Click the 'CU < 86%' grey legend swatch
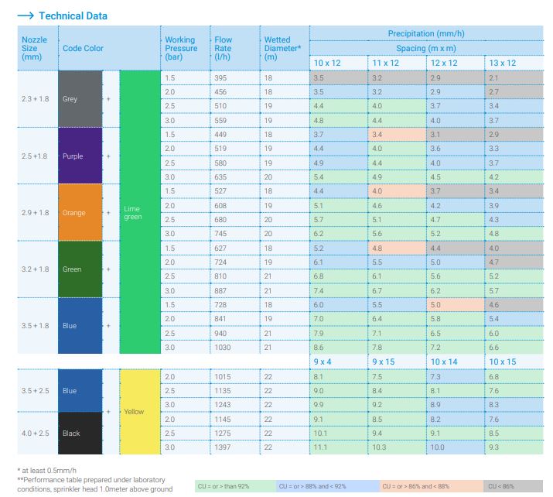Image resolution: width=553 pixels, height=497 pixels. (513, 486)
